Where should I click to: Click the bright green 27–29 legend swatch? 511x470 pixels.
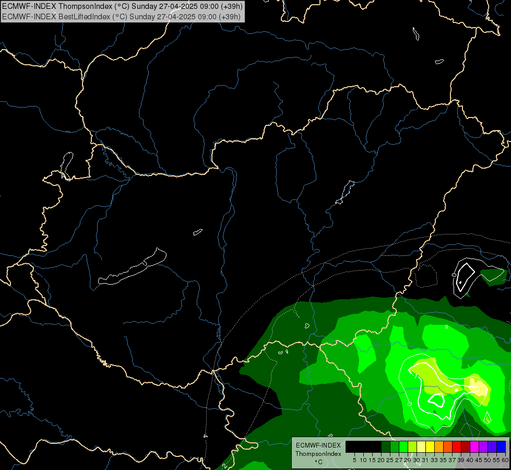pos(403,446)
